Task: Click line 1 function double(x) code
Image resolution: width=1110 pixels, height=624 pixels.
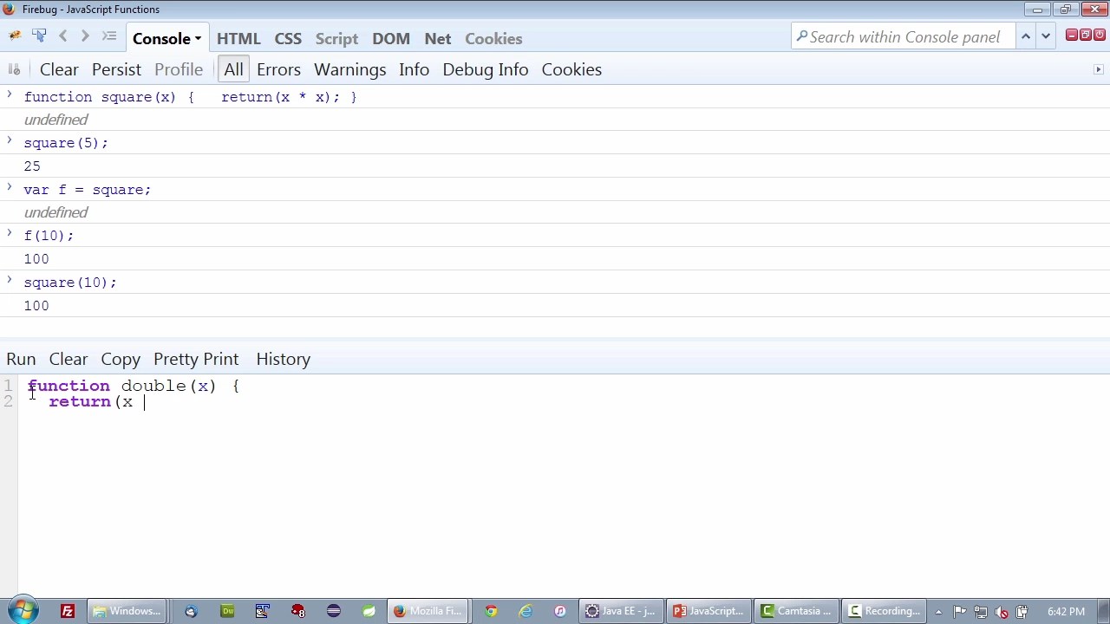Action: [134, 386]
